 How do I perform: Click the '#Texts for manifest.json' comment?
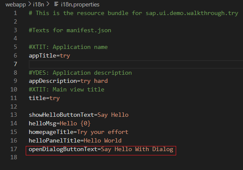[70, 30]
